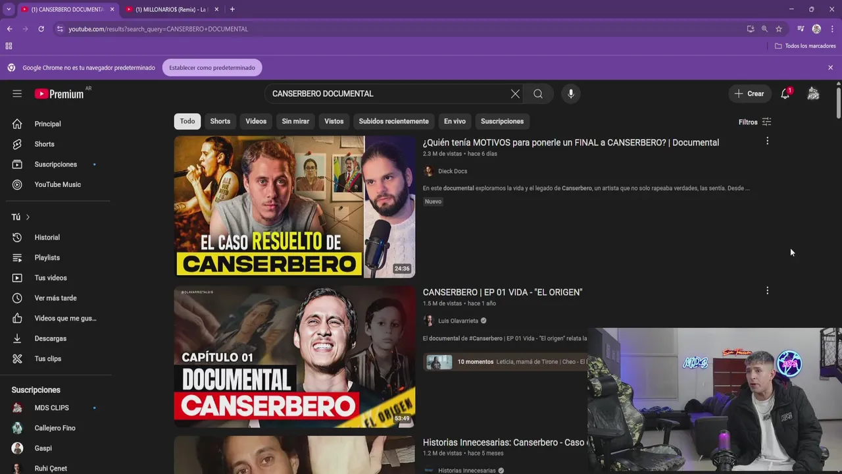Clear the search query with X icon
The width and height of the screenshot is (842, 474).
click(515, 93)
